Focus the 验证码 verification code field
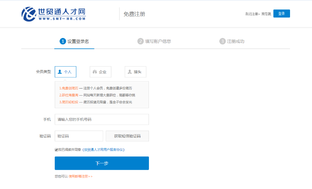 79,136
